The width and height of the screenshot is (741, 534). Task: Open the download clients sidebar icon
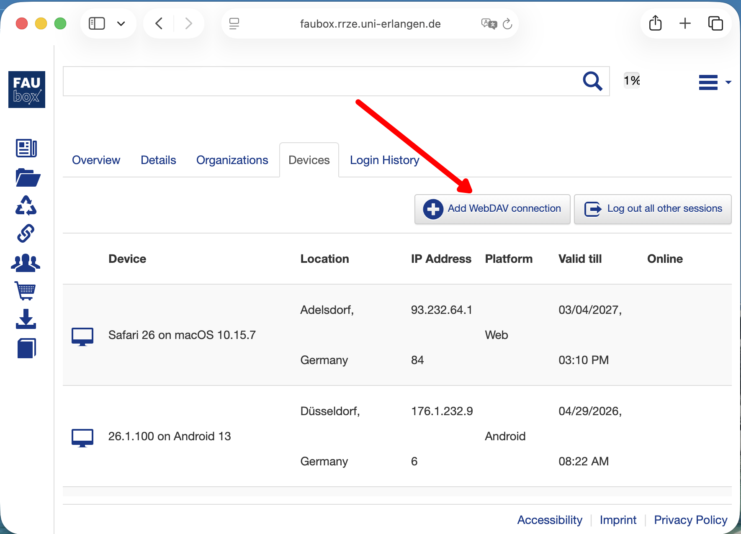[x=26, y=319]
